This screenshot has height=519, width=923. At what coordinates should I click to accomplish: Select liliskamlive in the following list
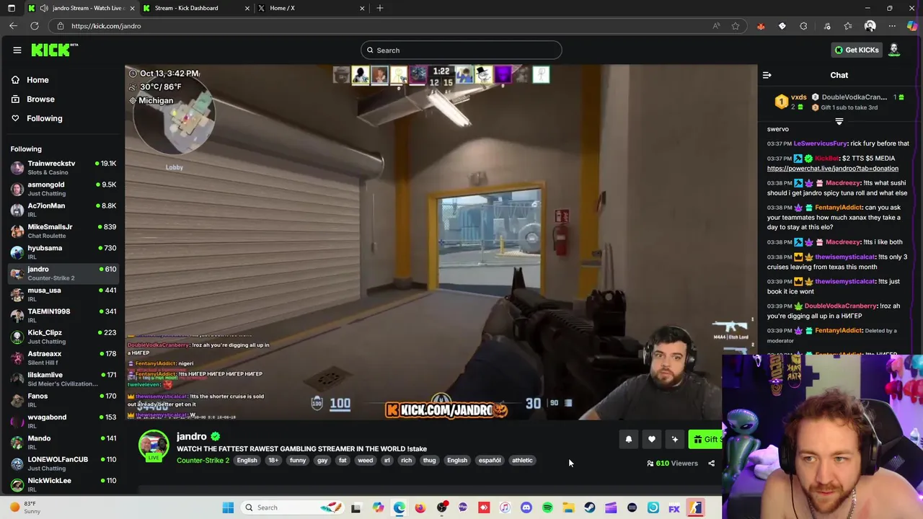tap(63, 378)
